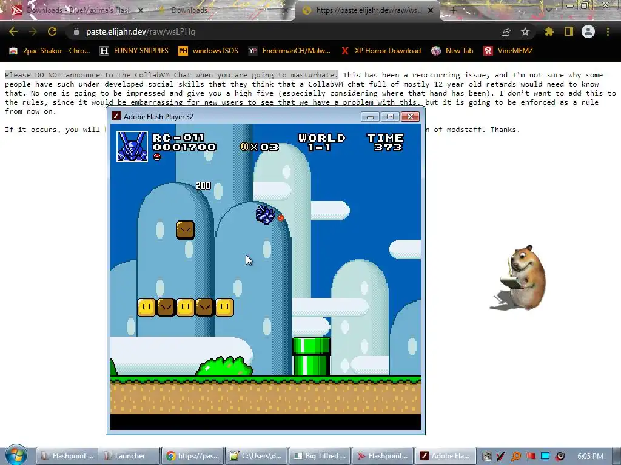Open the Windows Start orb
This screenshot has height=465, width=621.
(x=16, y=455)
